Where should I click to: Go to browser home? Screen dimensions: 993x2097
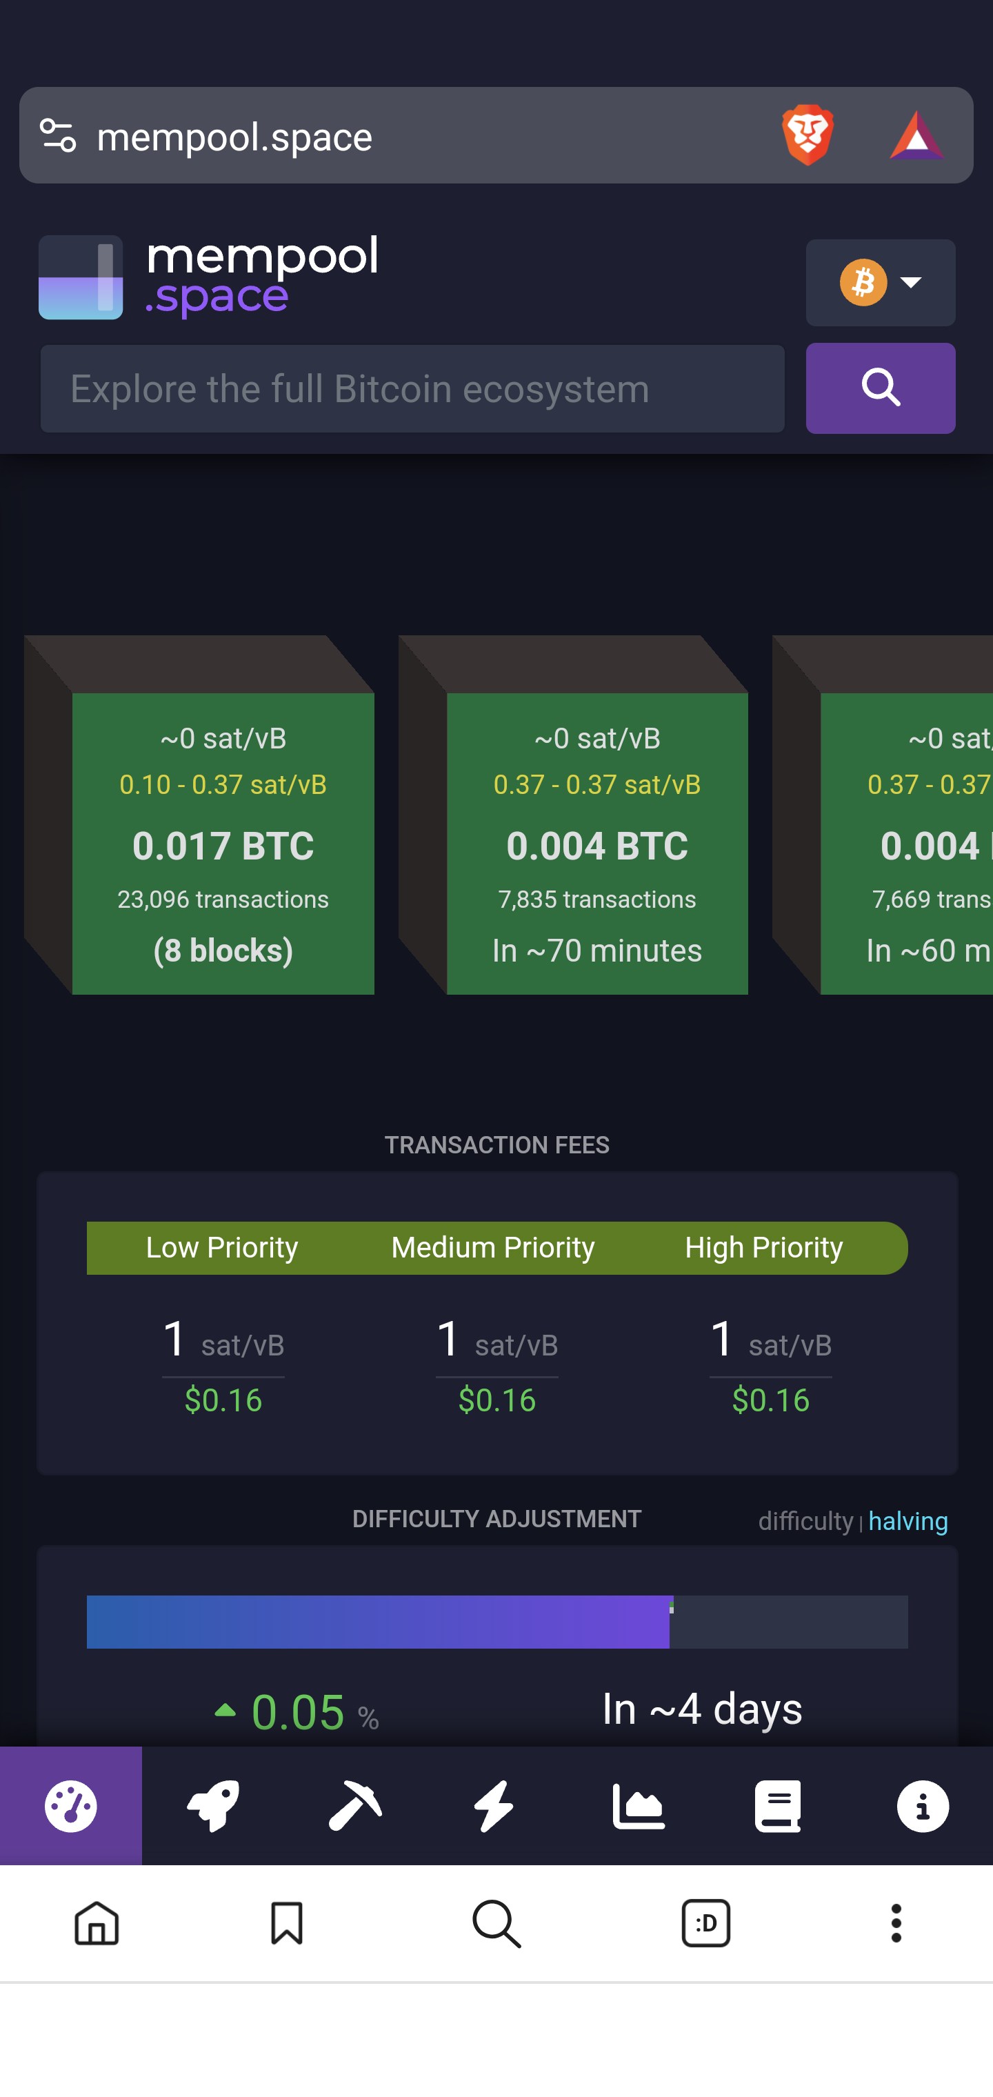[97, 1922]
